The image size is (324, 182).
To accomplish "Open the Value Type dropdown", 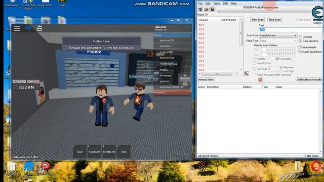I will [278, 41].
